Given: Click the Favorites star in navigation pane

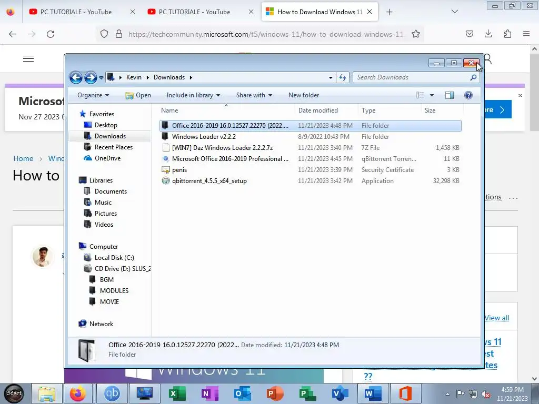Looking at the screenshot, I should pyautogui.click(x=83, y=114).
